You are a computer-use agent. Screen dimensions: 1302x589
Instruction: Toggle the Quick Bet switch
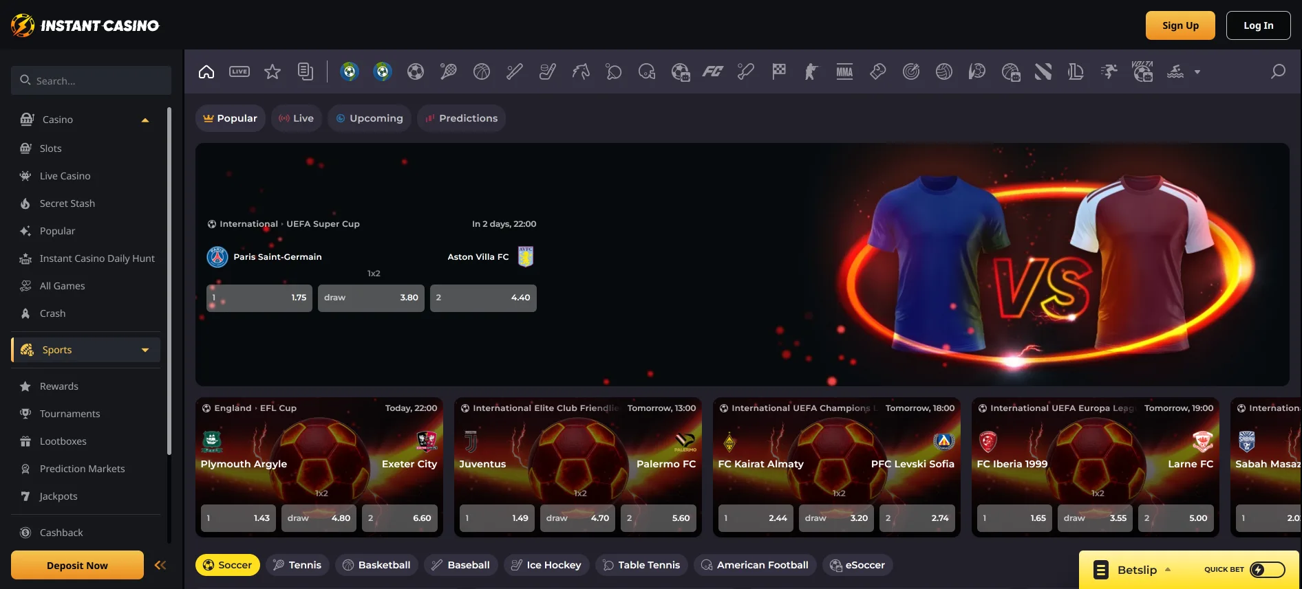coord(1268,569)
